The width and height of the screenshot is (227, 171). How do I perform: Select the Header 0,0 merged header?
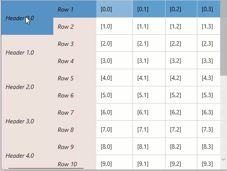(x=27, y=18)
